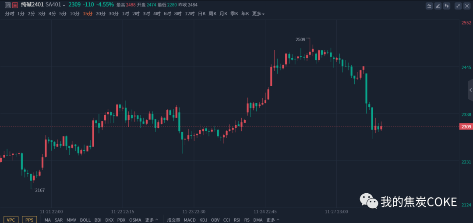This screenshot has width=473, height=223.
Task: Click the -4.55% change percentage
Action: 106,4
